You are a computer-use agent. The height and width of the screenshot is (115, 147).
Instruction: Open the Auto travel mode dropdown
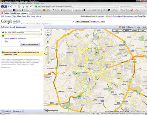(13, 41)
